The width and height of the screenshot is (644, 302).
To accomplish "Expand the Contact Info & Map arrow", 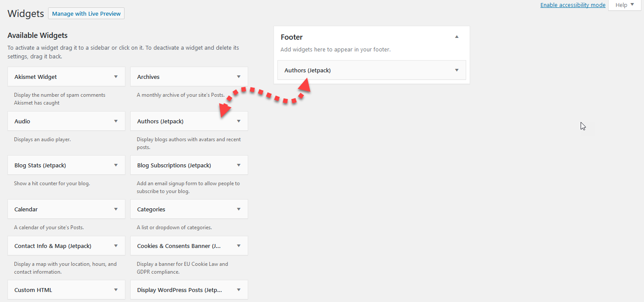I will pyautogui.click(x=116, y=246).
